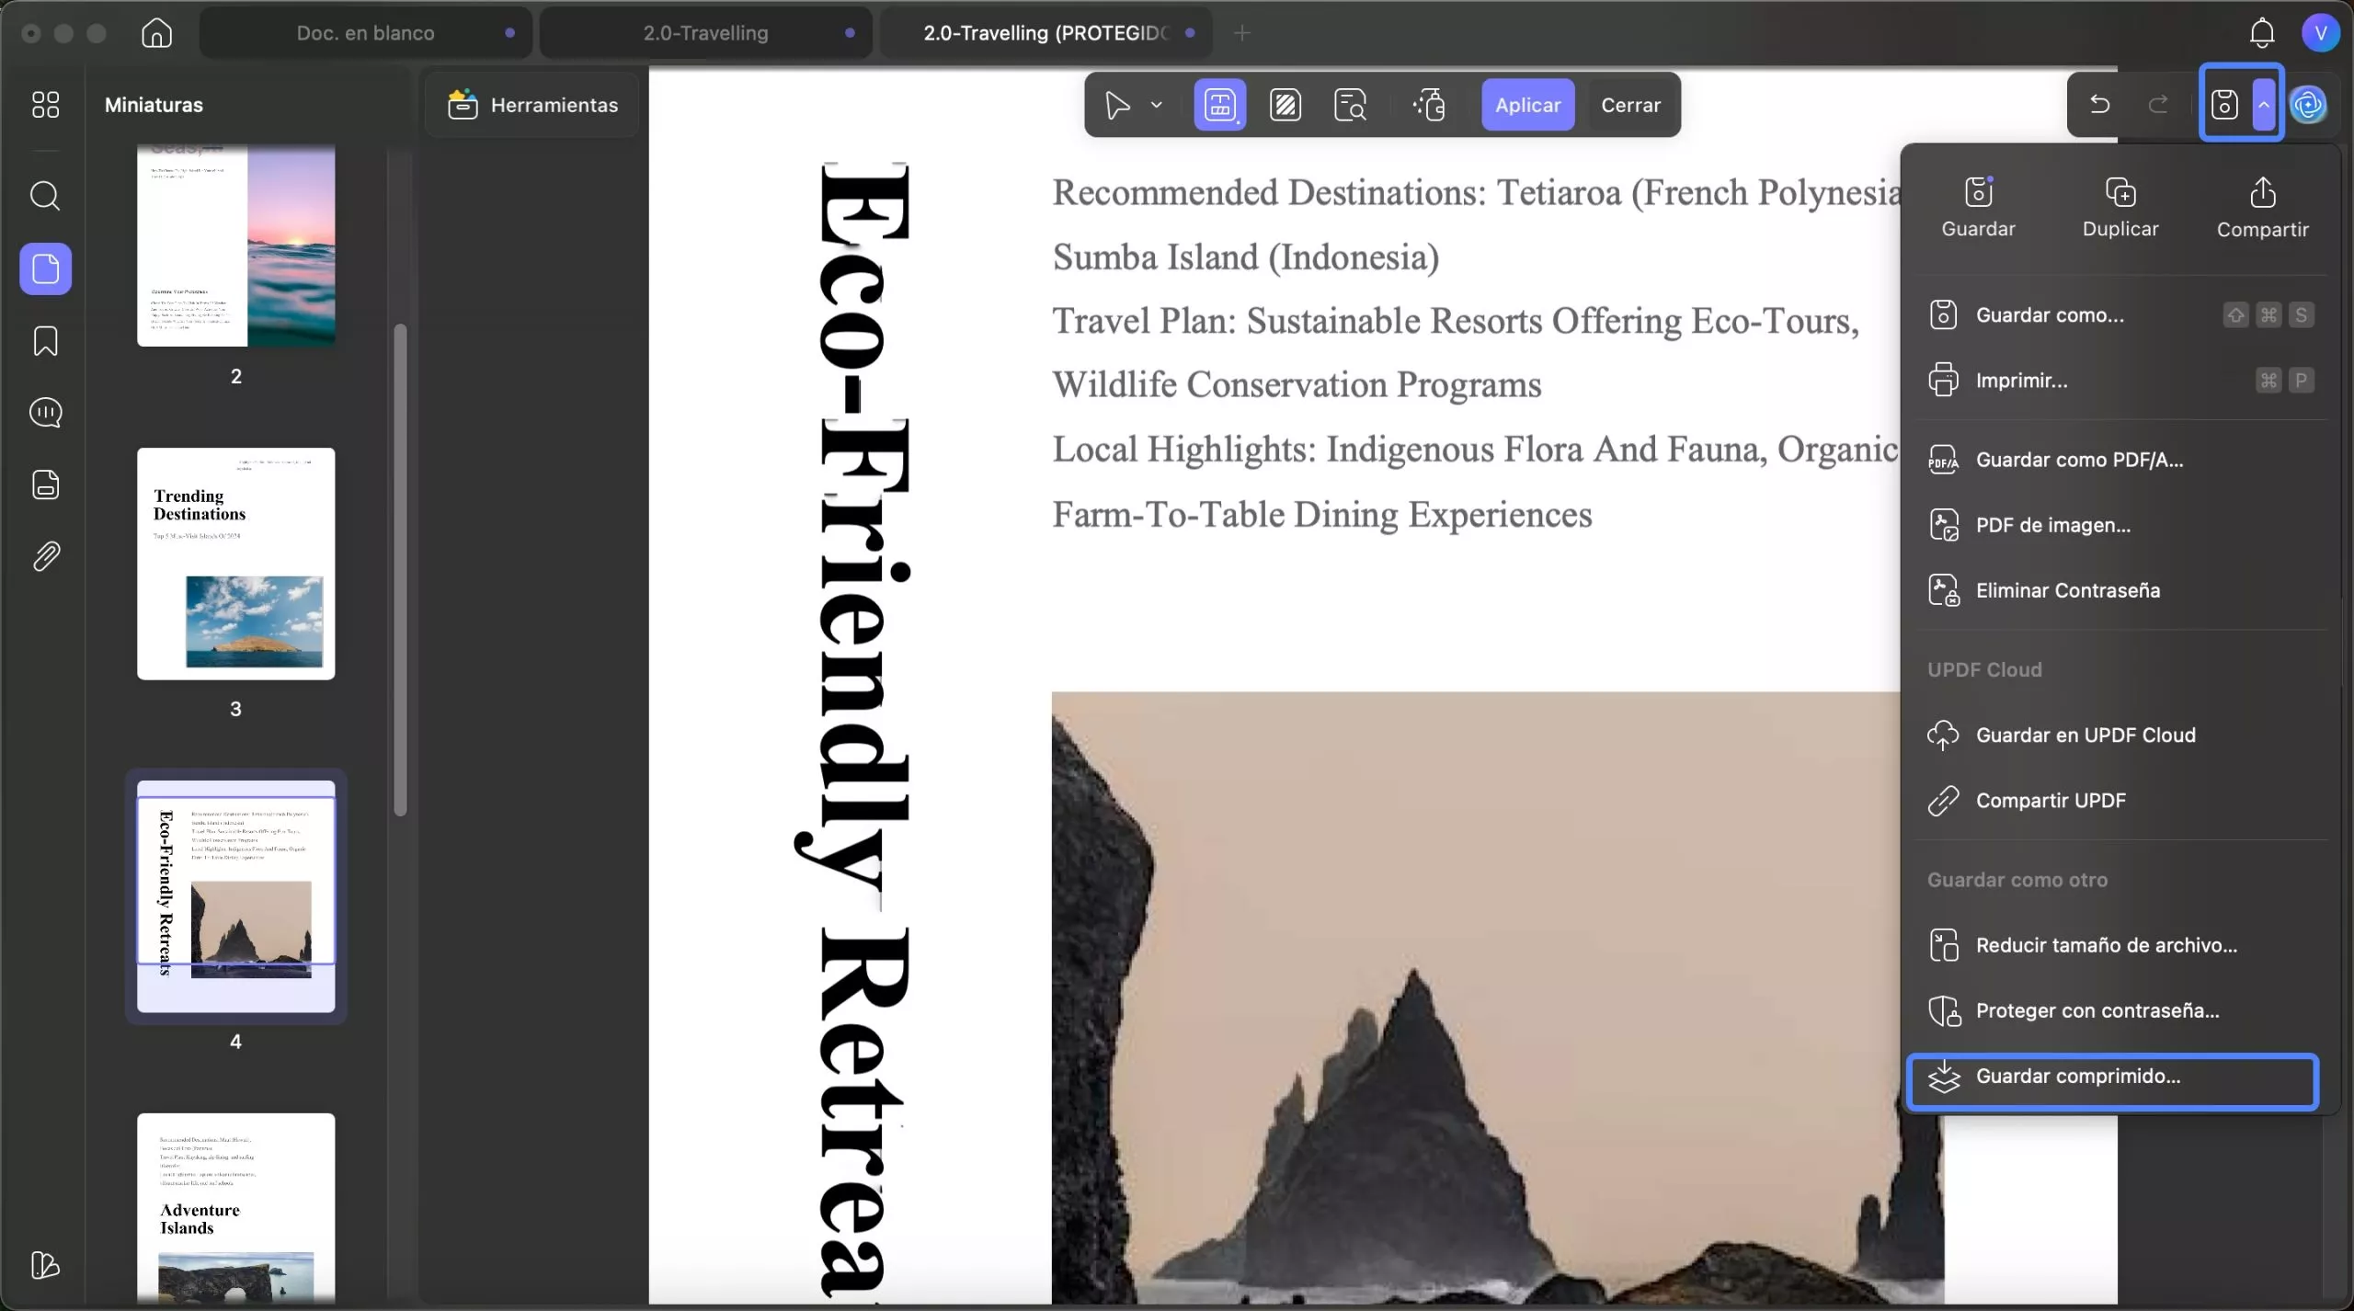Click the Miniaturas panel heading

point(154,105)
